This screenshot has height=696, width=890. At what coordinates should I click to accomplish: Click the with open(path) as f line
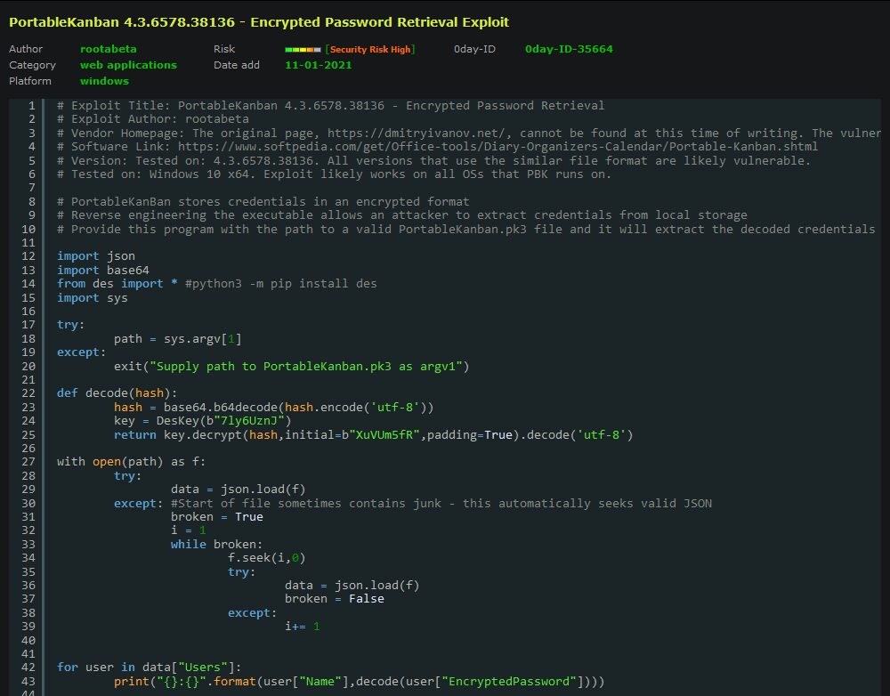[x=131, y=462]
